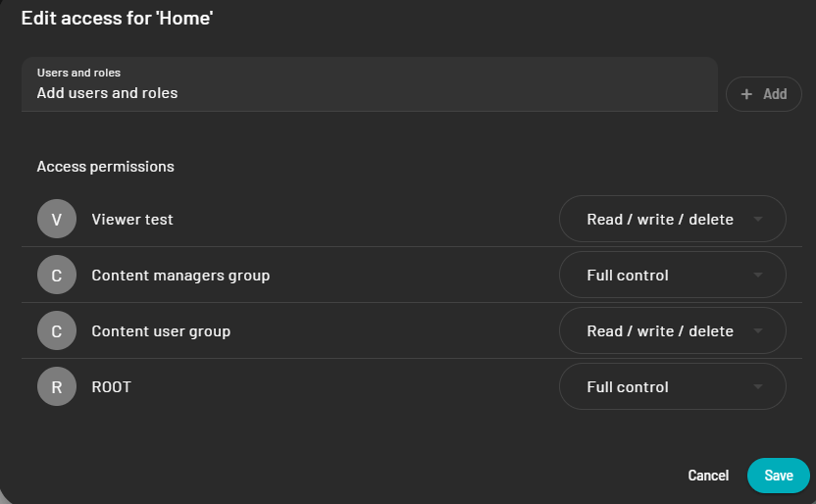
Task: Click the Viewer test avatar icon
Action: coord(57,219)
